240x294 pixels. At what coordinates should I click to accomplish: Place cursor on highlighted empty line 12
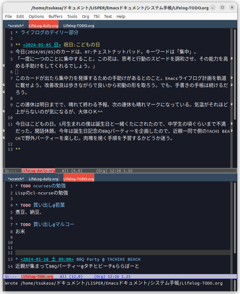click(x=123, y=252)
